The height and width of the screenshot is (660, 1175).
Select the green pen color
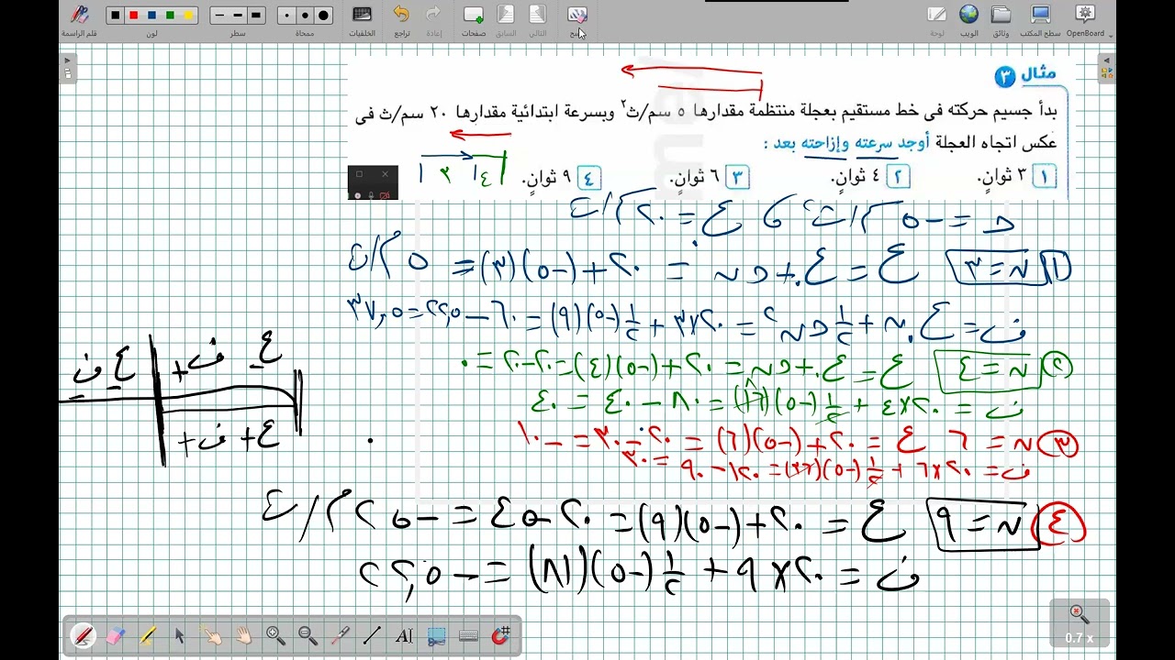tap(171, 16)
